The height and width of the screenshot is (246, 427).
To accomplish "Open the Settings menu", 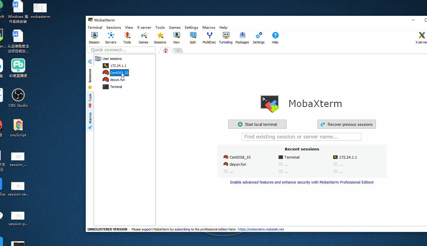I will [191, 27].
